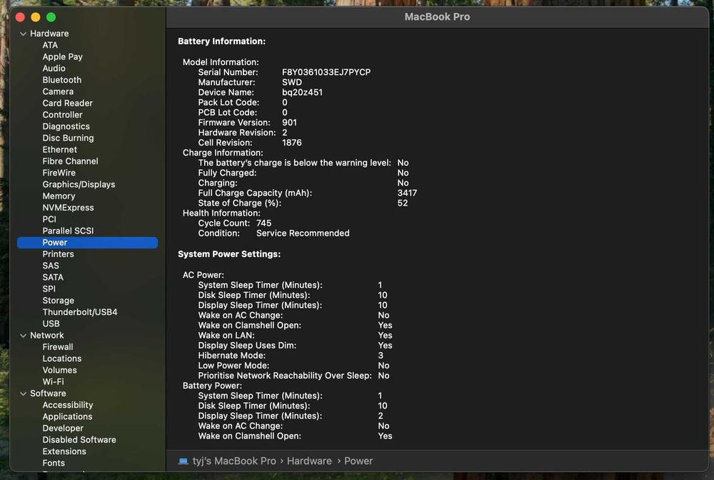Click serial number F8Y0361033EJ7PYCP
Viewport: 714px width, 480px height.
tap(326, 72)
